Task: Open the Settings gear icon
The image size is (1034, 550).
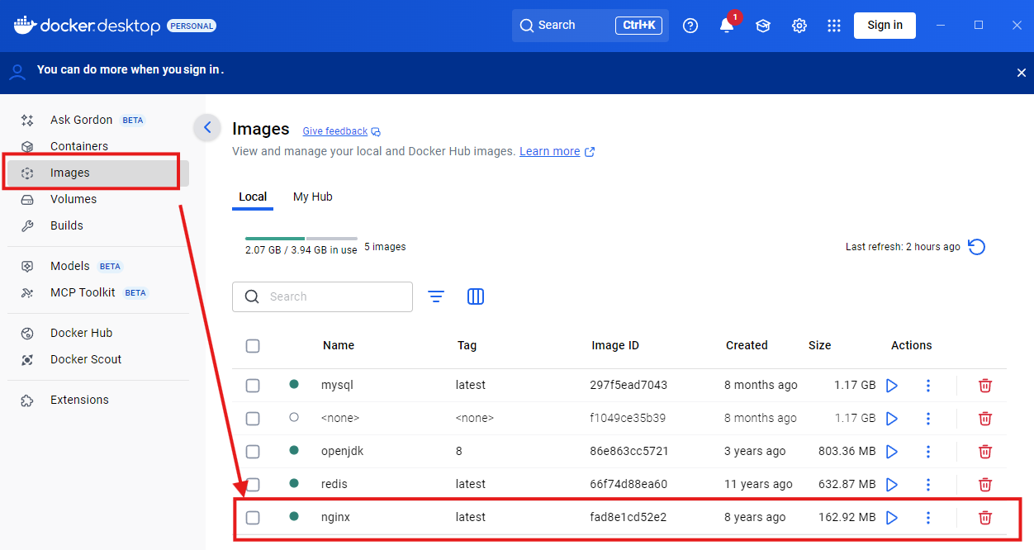Action: (799, 26)
